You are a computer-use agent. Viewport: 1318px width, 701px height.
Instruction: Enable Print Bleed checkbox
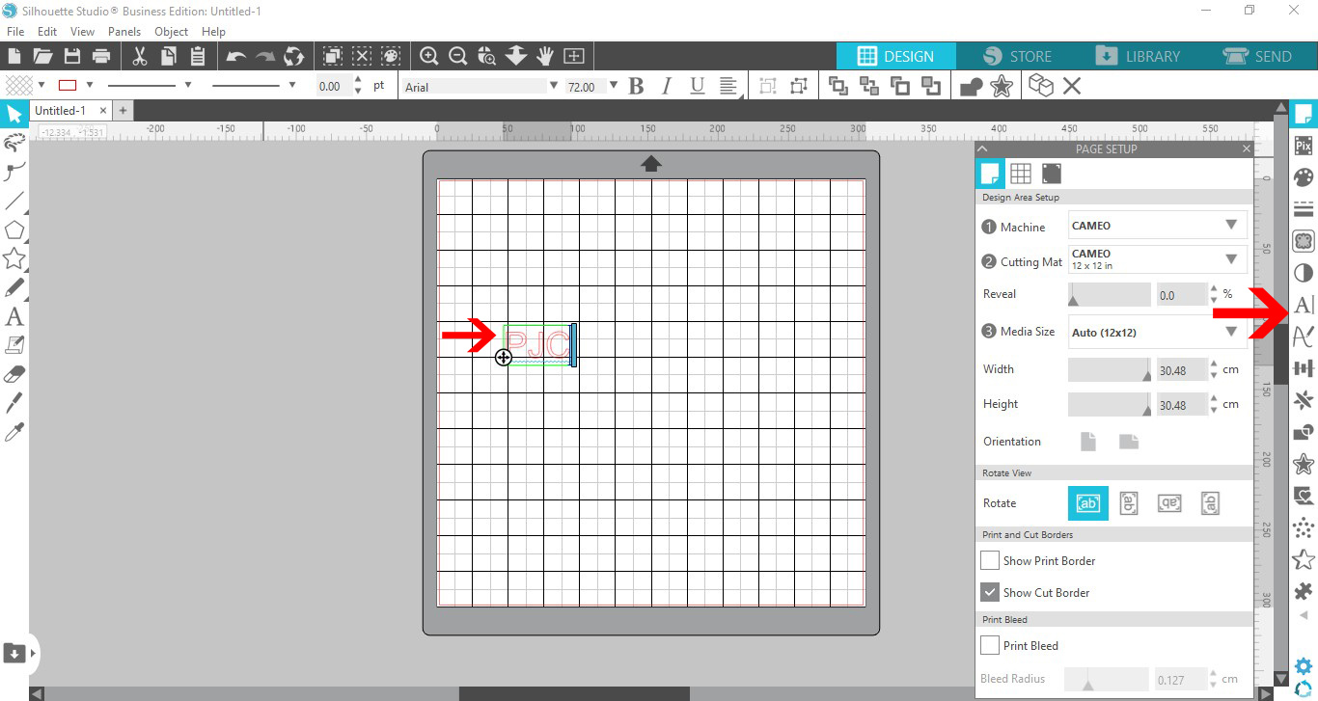[990, 645]
